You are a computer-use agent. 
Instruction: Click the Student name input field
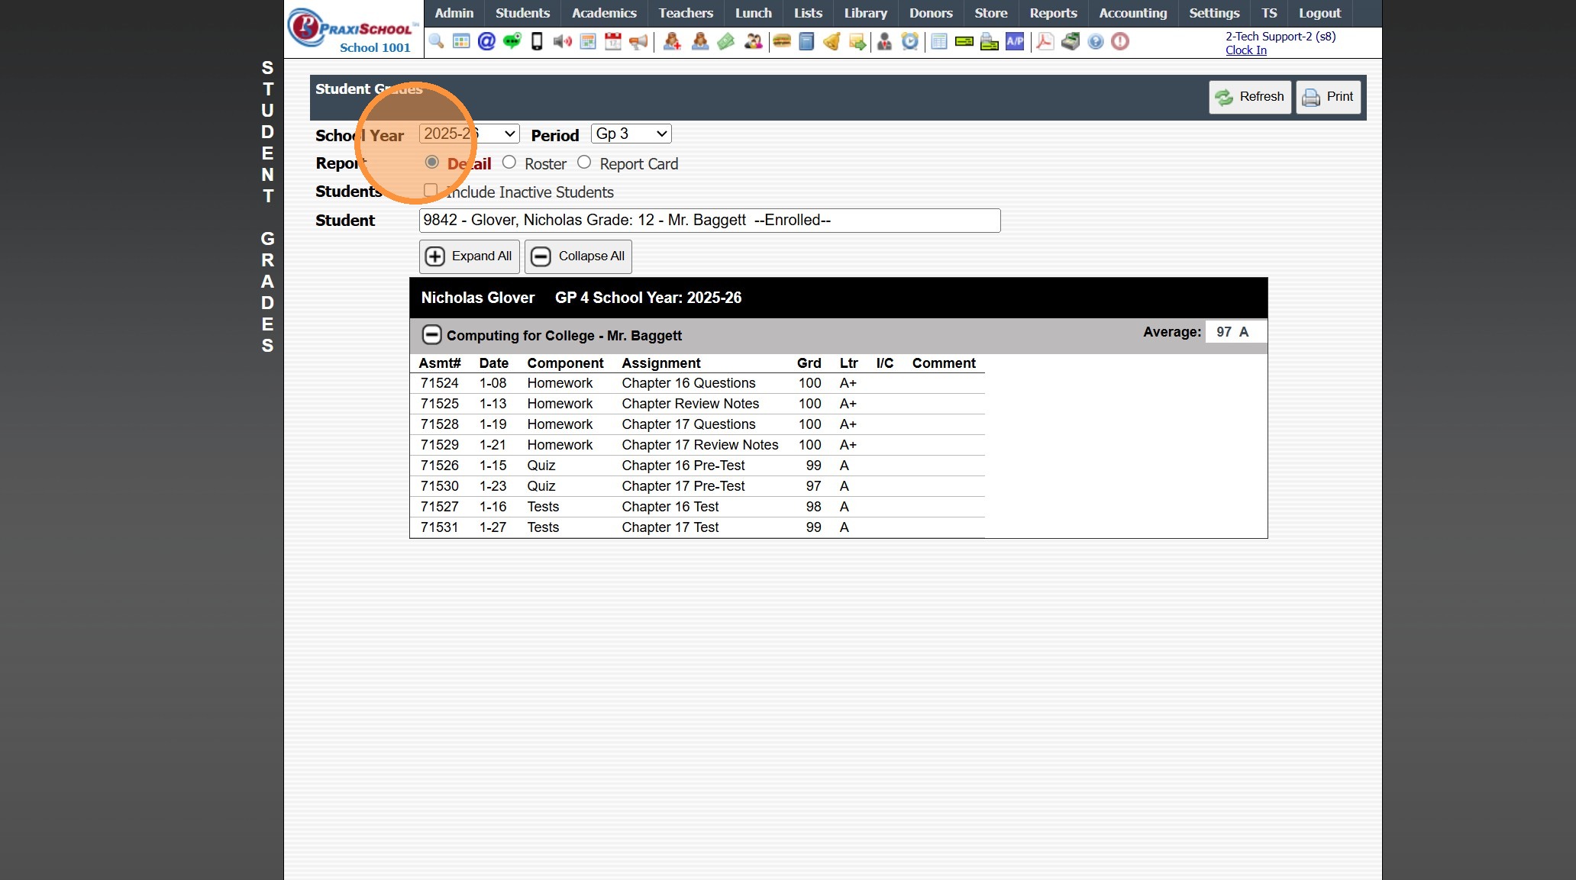pos(709,221)
